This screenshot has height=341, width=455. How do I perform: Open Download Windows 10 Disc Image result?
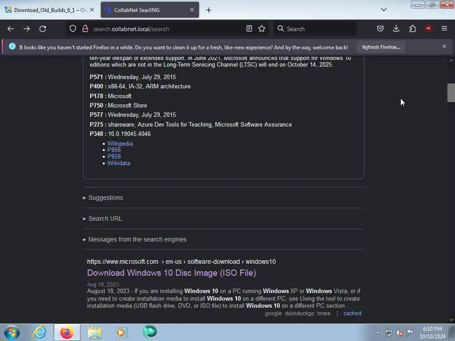coord(172,273)
